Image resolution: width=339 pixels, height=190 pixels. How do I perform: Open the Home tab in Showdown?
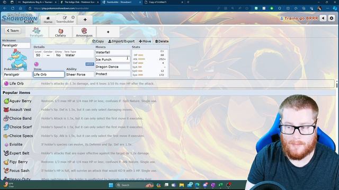tap(48, 20)
